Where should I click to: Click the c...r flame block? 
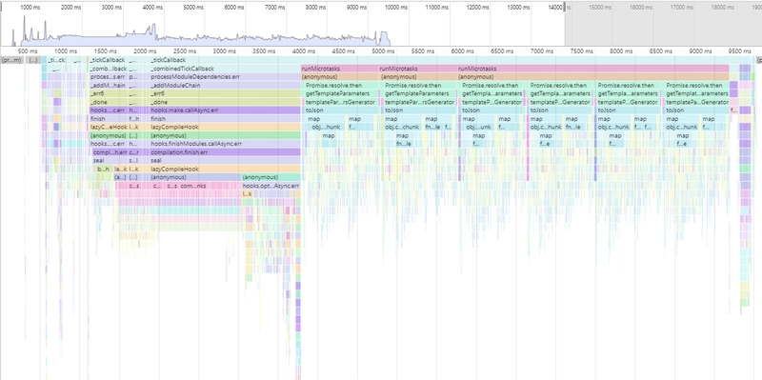(133, 152)
